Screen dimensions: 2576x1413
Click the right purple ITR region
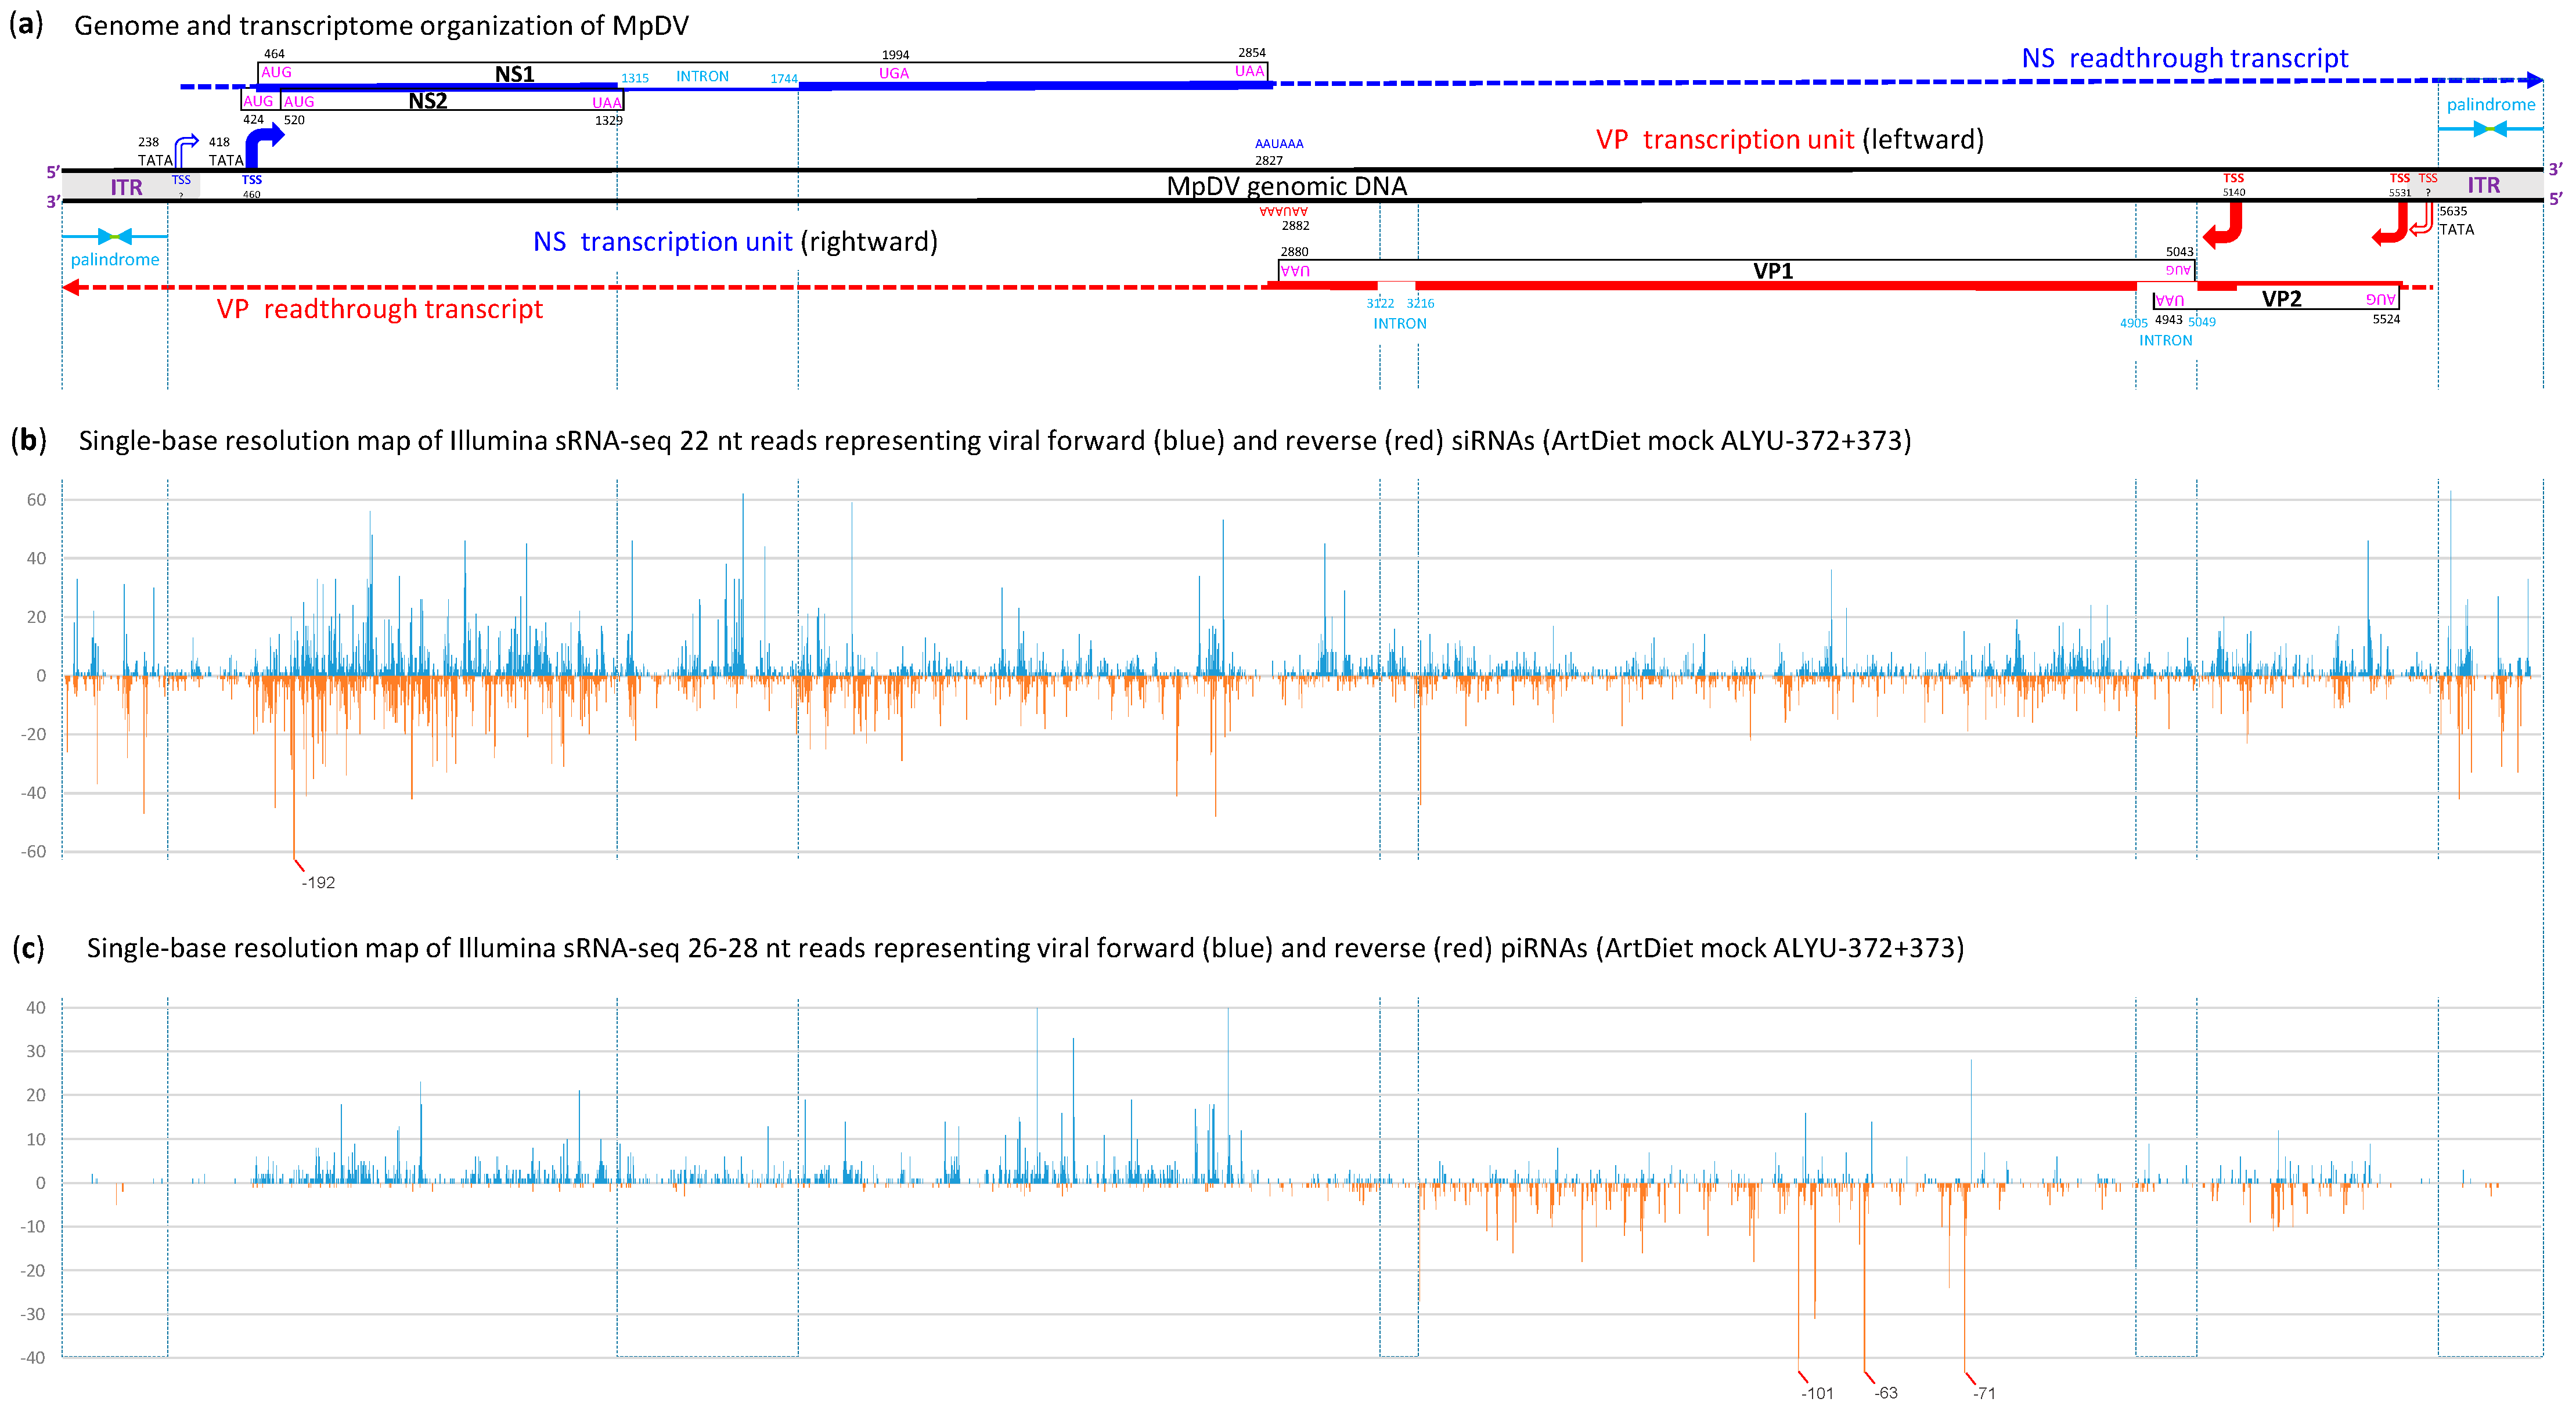pos(2483,185)
